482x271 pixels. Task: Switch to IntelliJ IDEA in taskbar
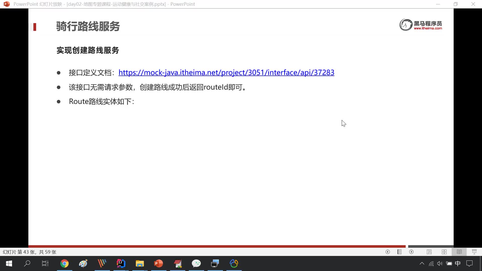(x=121, y=263)
